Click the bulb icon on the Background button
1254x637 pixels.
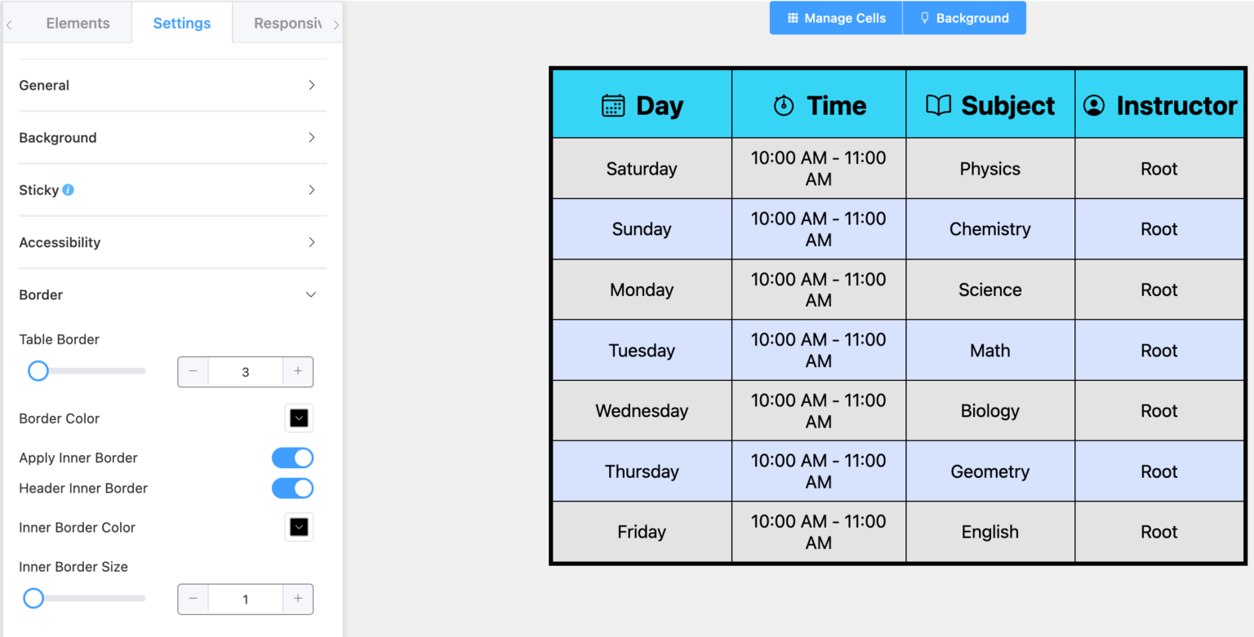926,17
